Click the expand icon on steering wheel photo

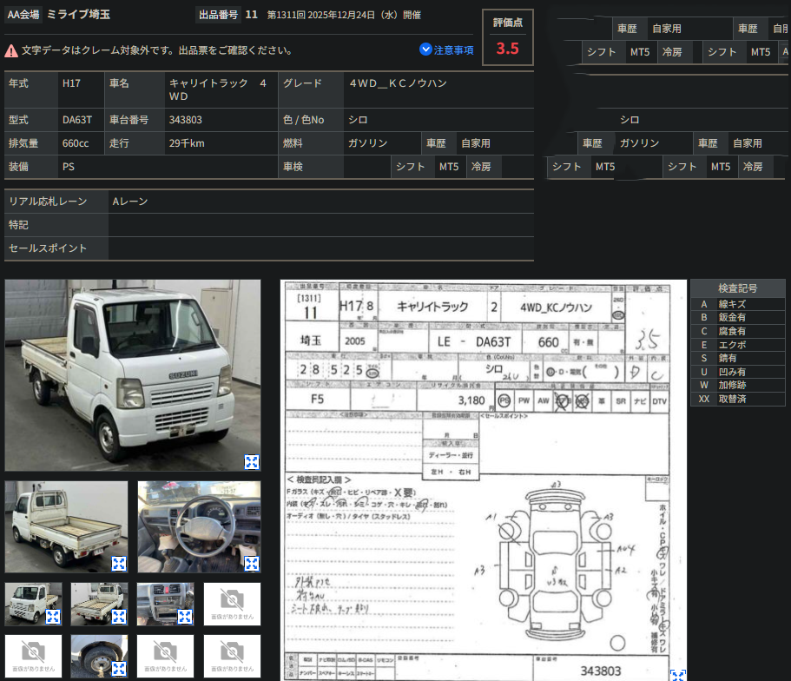click(252, 564)
